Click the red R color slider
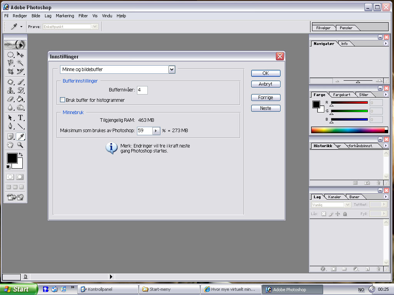The image size is (394, 295). 349,103
